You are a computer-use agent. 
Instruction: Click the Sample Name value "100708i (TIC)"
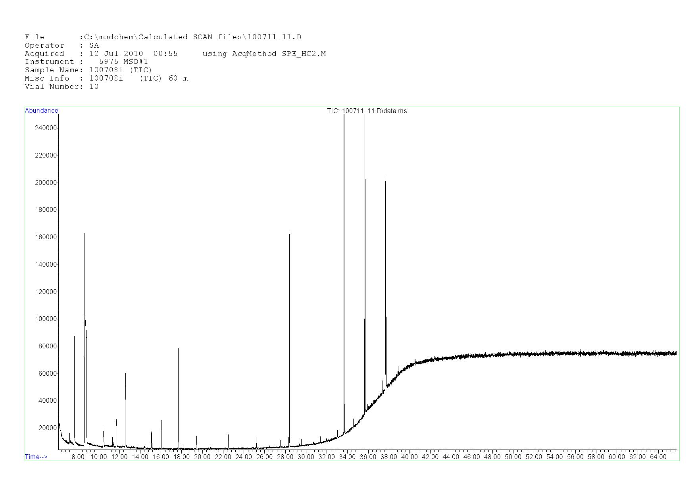click(x=121, y=70)
